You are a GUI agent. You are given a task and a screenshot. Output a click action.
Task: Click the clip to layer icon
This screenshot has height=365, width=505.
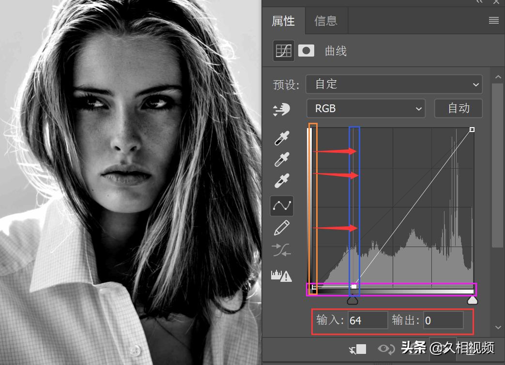358,349
